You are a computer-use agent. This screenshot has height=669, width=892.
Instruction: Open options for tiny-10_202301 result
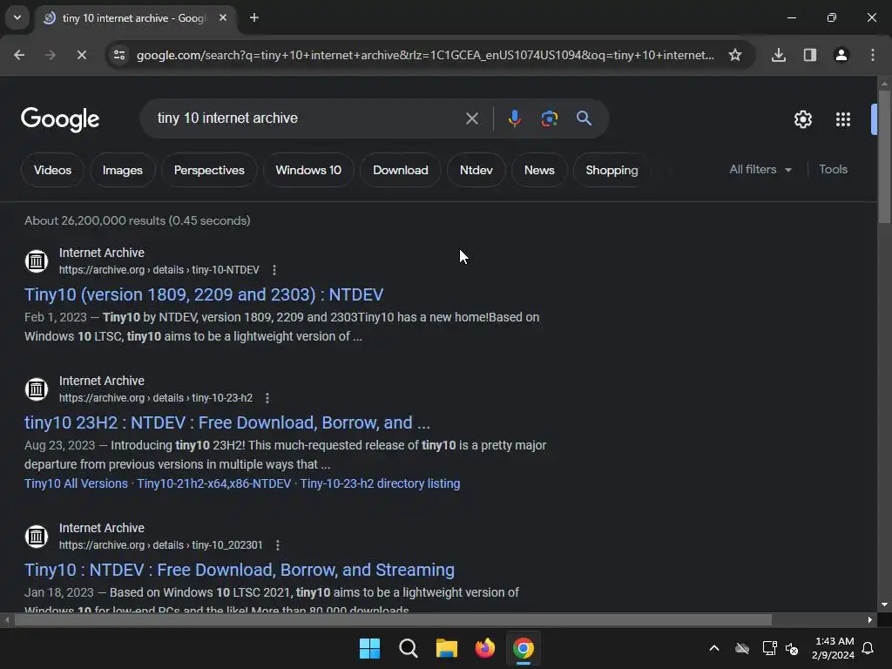coord(278,545)
